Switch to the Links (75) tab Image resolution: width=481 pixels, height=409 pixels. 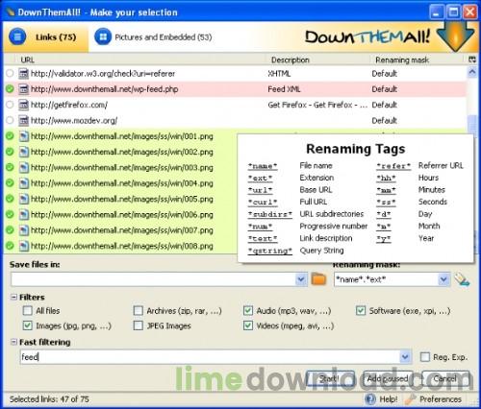pos(45,37)
